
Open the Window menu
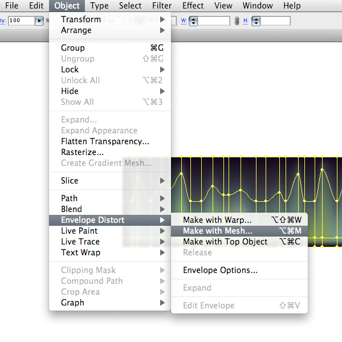258,6
